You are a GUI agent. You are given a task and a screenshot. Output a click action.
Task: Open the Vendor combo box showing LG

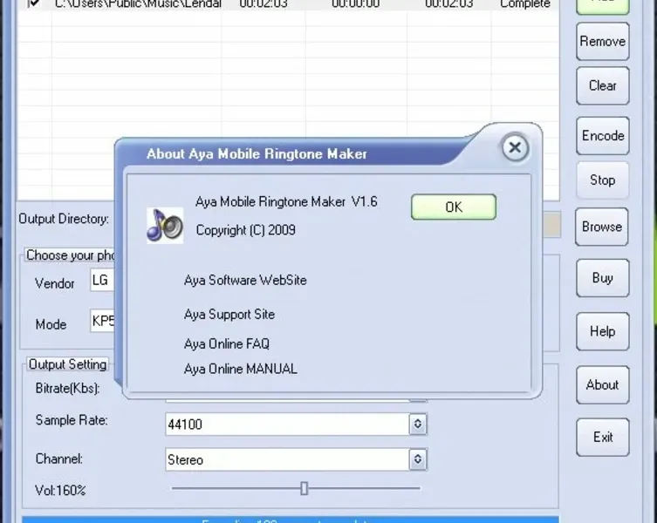[102, 280]
